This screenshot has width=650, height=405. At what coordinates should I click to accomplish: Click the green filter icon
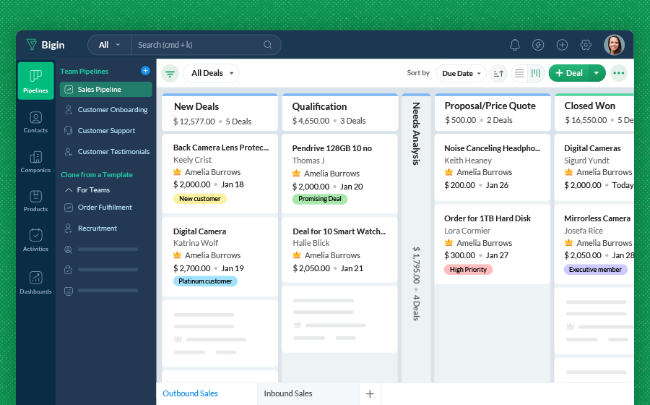tap(170, 73)
